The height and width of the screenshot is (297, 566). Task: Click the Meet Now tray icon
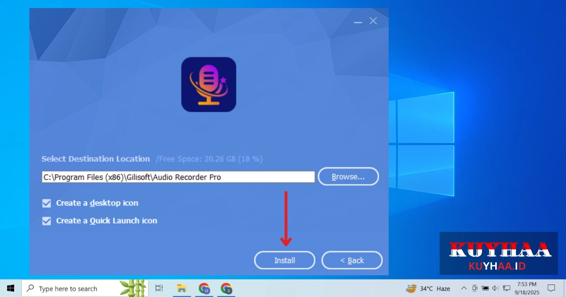tap(474, 288)
